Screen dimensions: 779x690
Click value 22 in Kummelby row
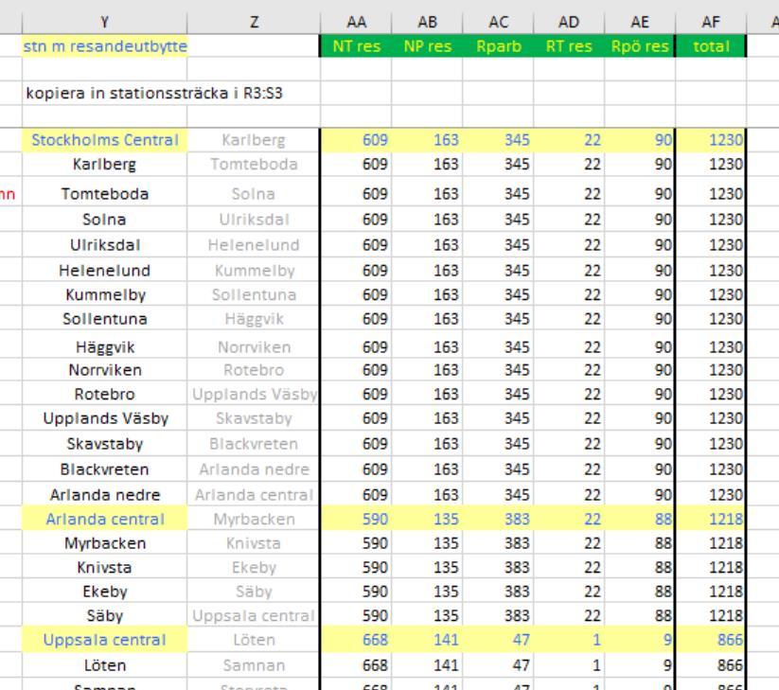coord(569,295)
